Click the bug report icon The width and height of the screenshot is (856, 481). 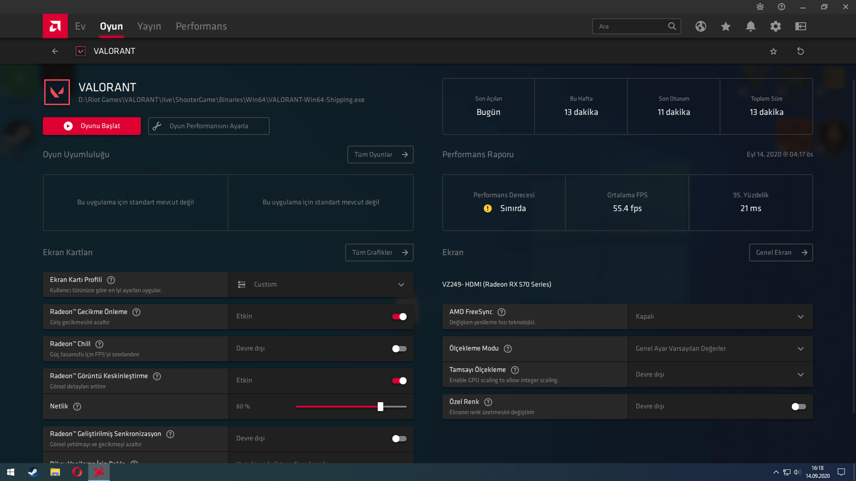click(760, 7)
